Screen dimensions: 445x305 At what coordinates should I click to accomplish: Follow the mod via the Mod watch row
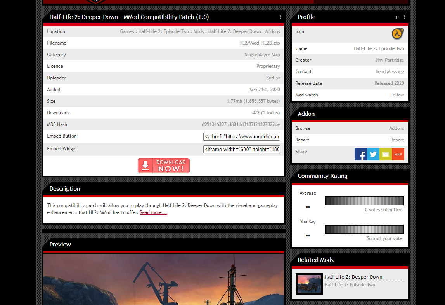(x=397, y=95)
